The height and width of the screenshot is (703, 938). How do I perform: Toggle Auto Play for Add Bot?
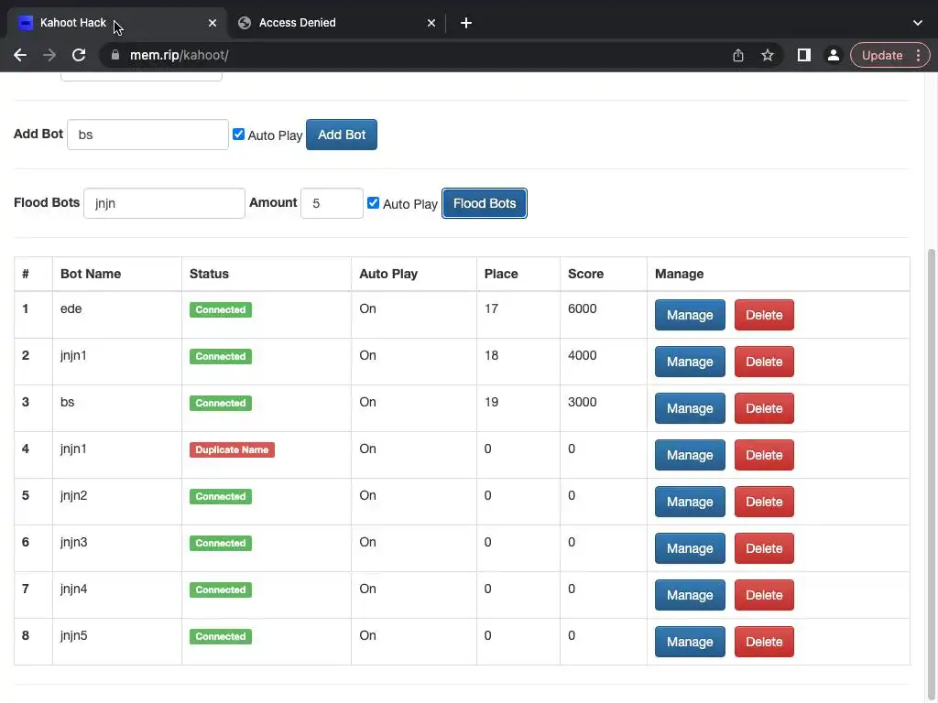tap(239, 135)
